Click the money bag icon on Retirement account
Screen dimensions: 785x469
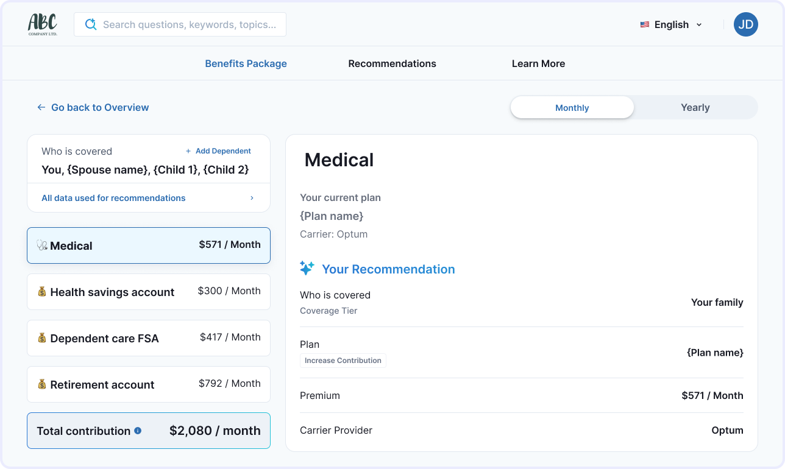tap(42, 384)
